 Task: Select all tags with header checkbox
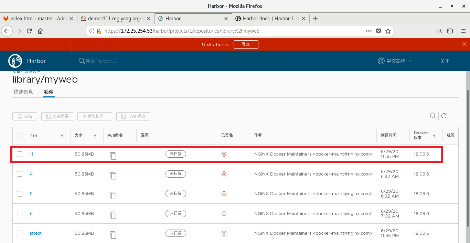coord(20,136)
